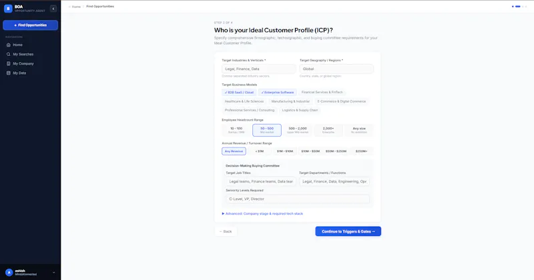Focus Target Job Titles field
The width and height of the screenshot is (534, 280).
261,181
